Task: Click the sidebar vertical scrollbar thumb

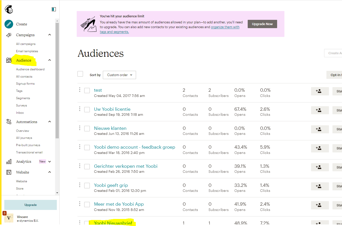Action: point(57,80)
